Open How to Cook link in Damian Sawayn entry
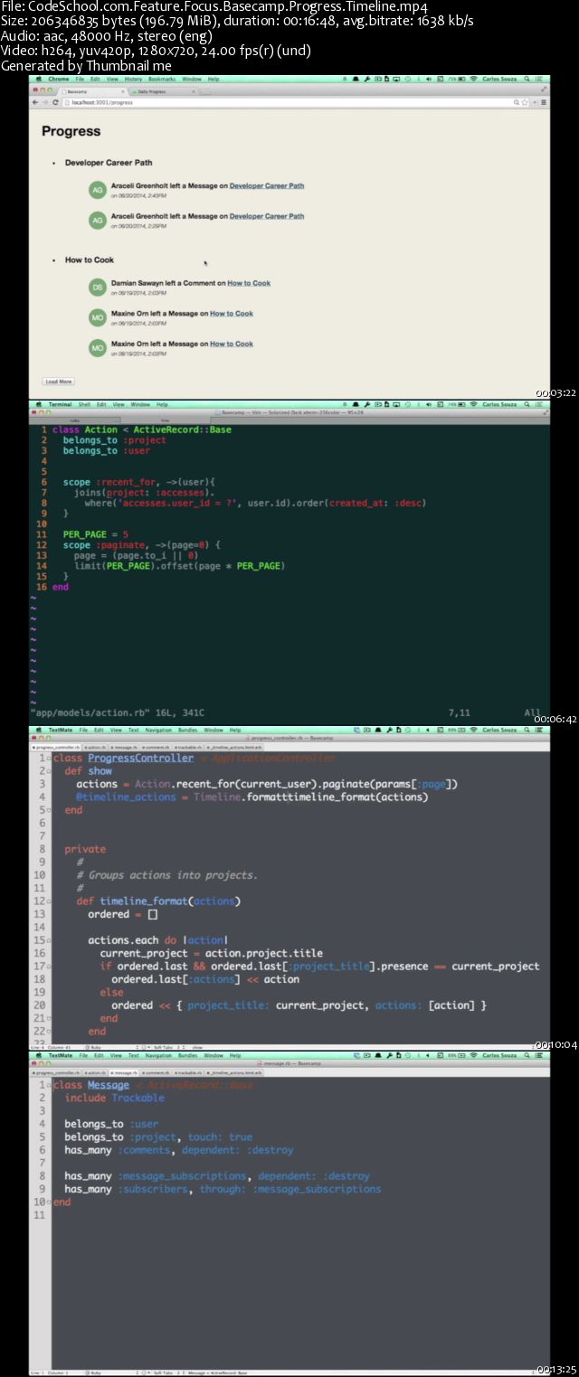The width and height of the screenshot is (579, 1377). 249,283
